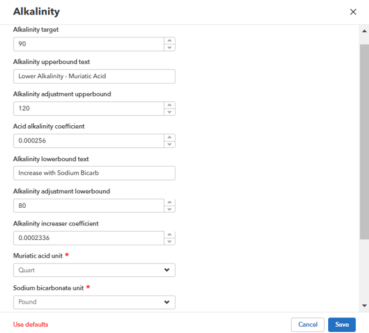The height and width of the screenshot is (333, 369).
Task: Decrement Alkalinity adjustment upperbound value
Action: 169,112
